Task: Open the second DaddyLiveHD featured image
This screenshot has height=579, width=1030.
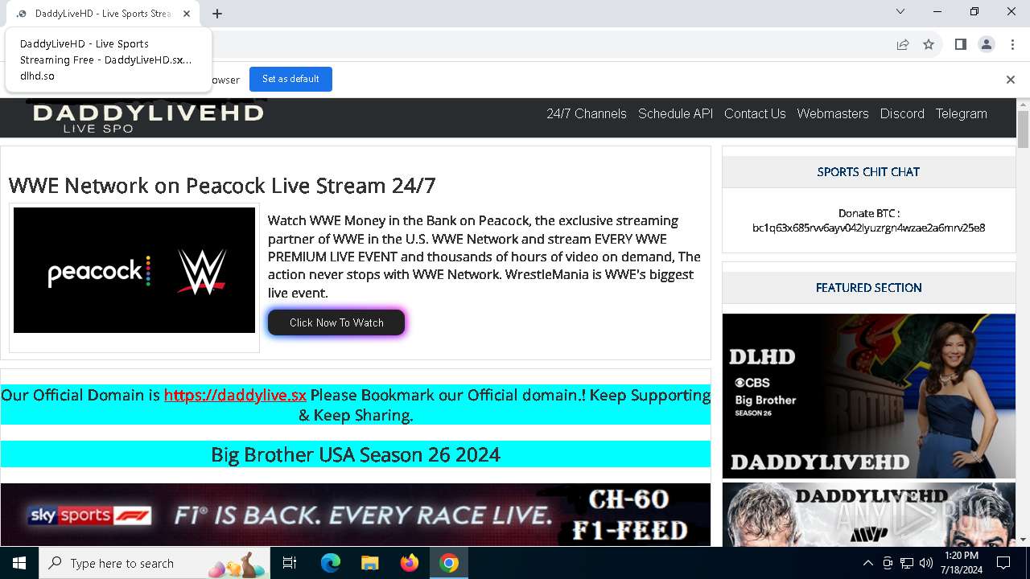Action: click(x=869, y=515)
